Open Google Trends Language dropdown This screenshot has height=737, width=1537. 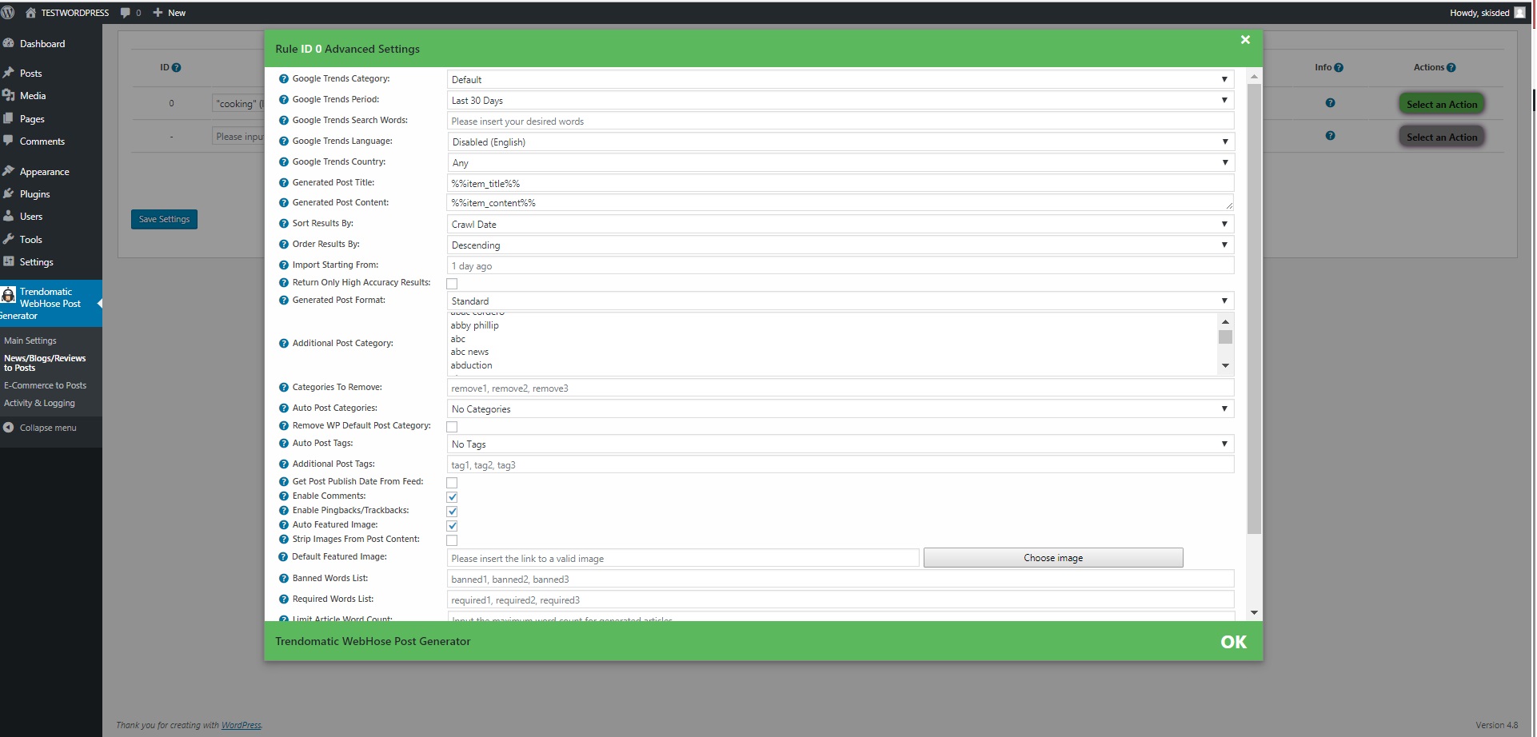coord(840,142)
